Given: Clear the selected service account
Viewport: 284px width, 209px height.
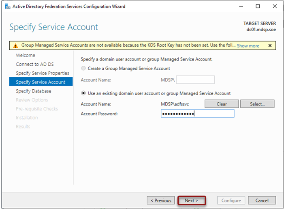Looking at the screenshot, I should 222,104.
